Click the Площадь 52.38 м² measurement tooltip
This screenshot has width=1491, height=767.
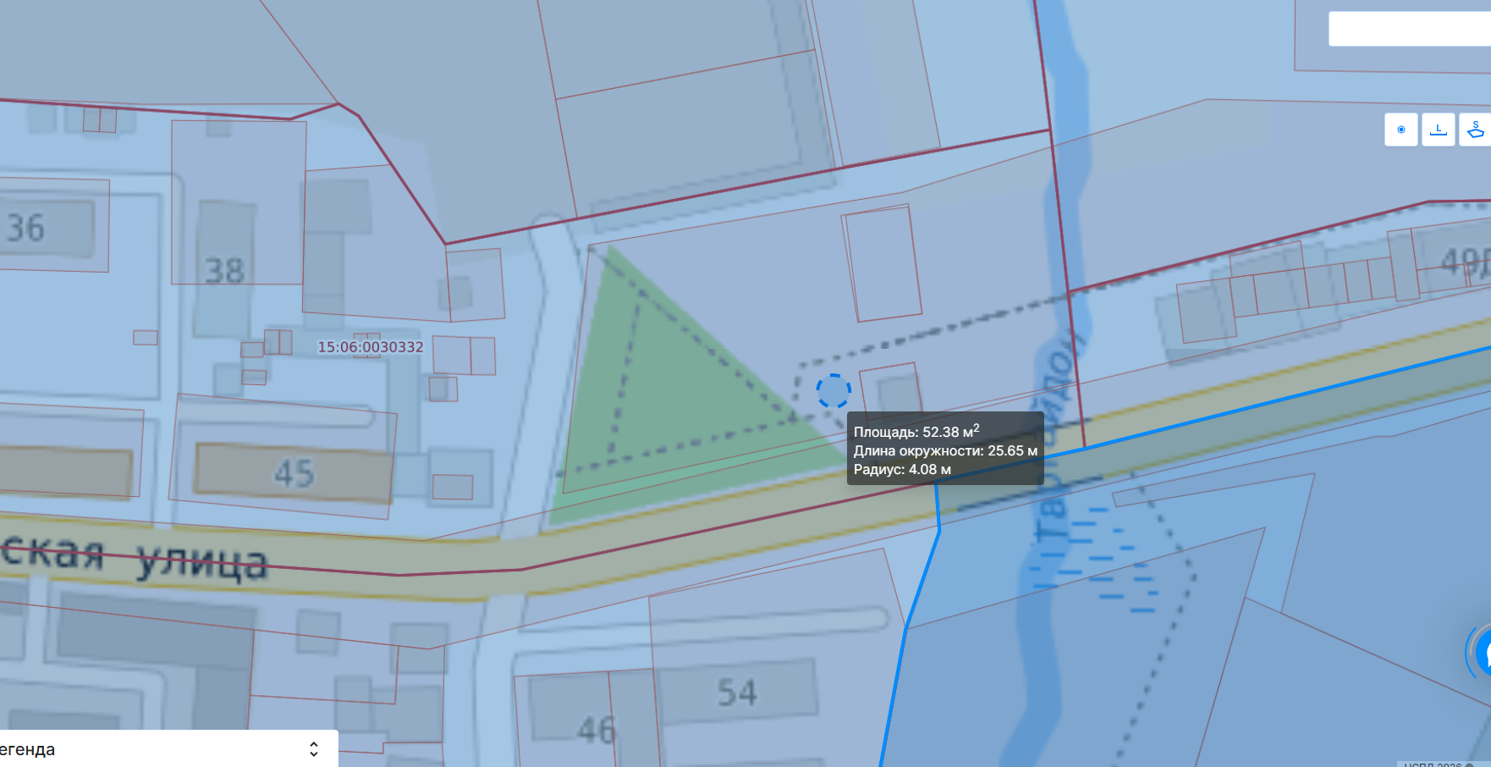(945, 449)
